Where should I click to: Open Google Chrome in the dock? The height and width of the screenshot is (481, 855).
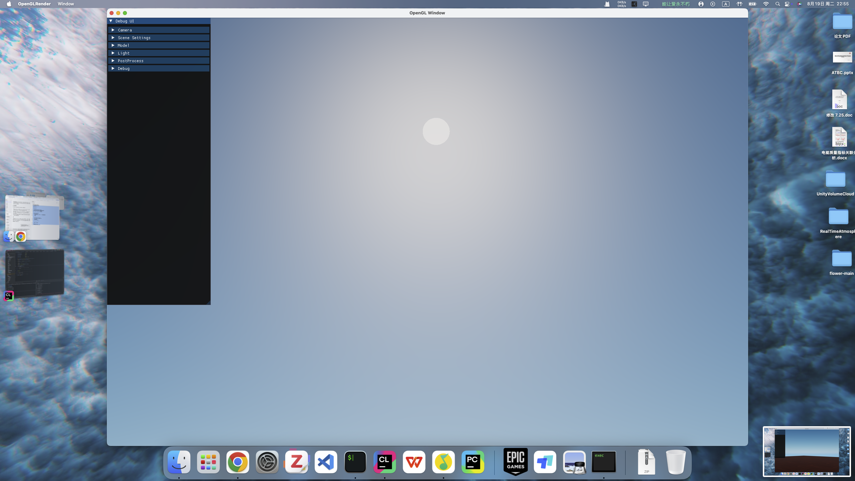[x=237, y=462]
